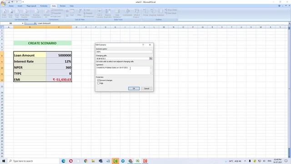
Task: Open Telegram from taskbar
Action: (x=123, y=161)
